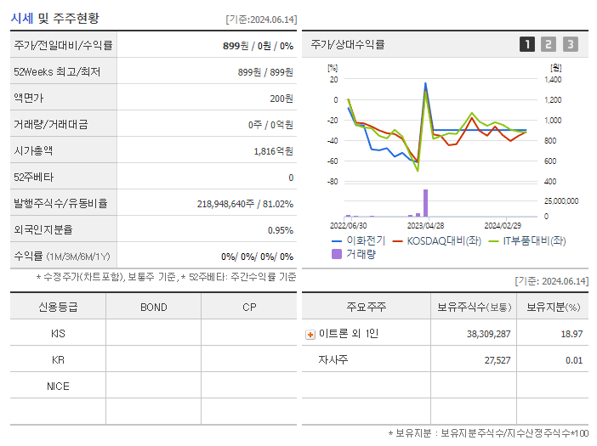
Task: Click the 52주베타 label
Action: (33, 178)
